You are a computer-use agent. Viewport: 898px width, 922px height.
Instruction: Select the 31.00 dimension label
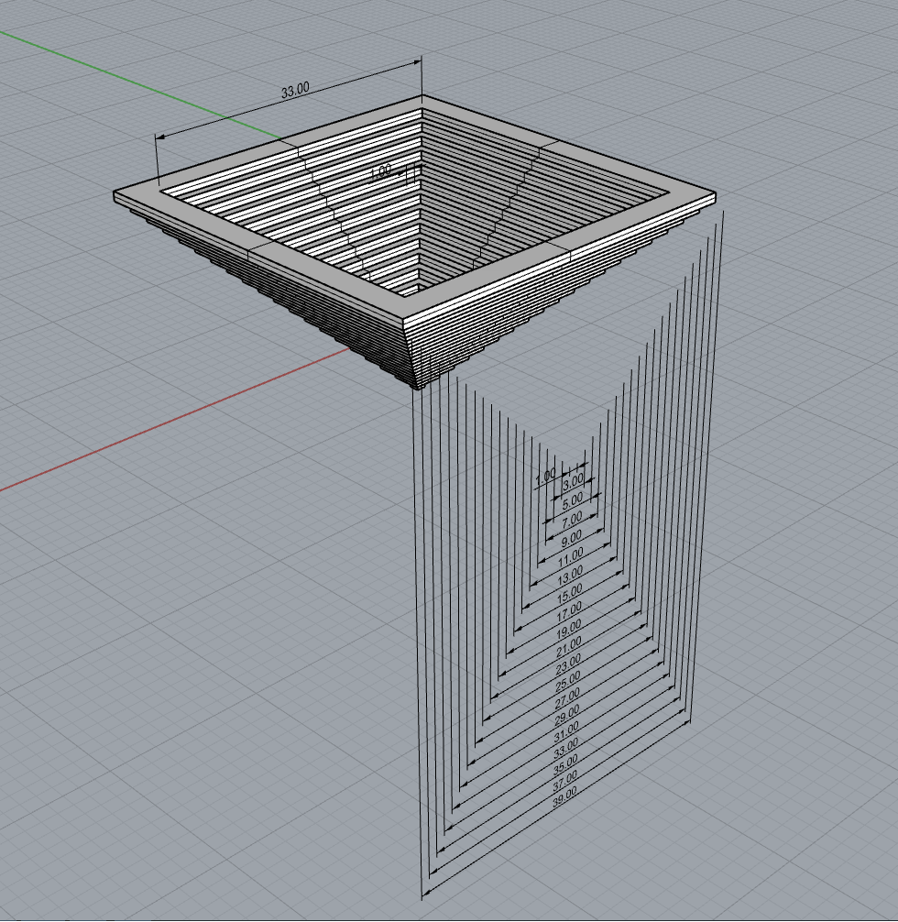pos(566,730)
